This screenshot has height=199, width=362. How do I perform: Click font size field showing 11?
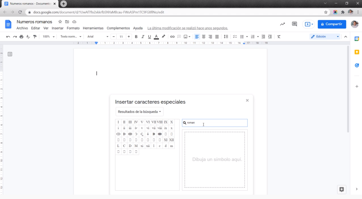121,37
